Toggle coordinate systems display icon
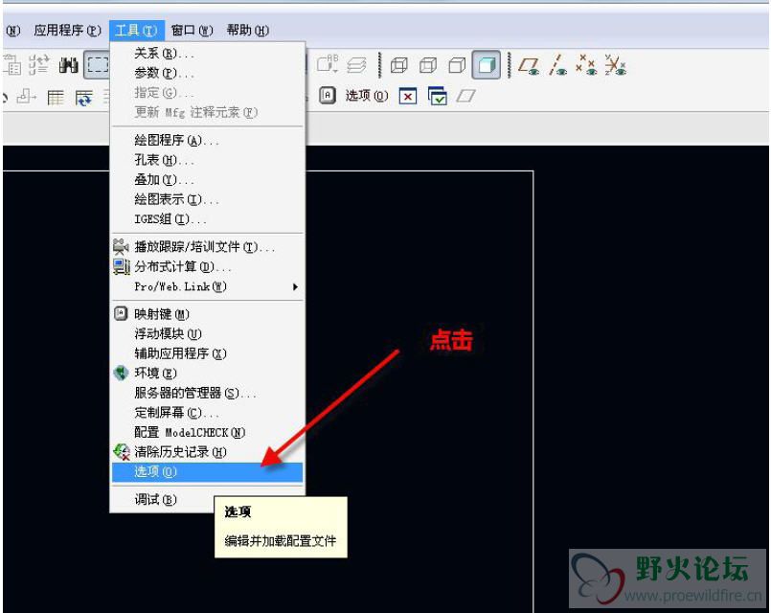This screenshot has height=613, width=771. coord(615,65)
